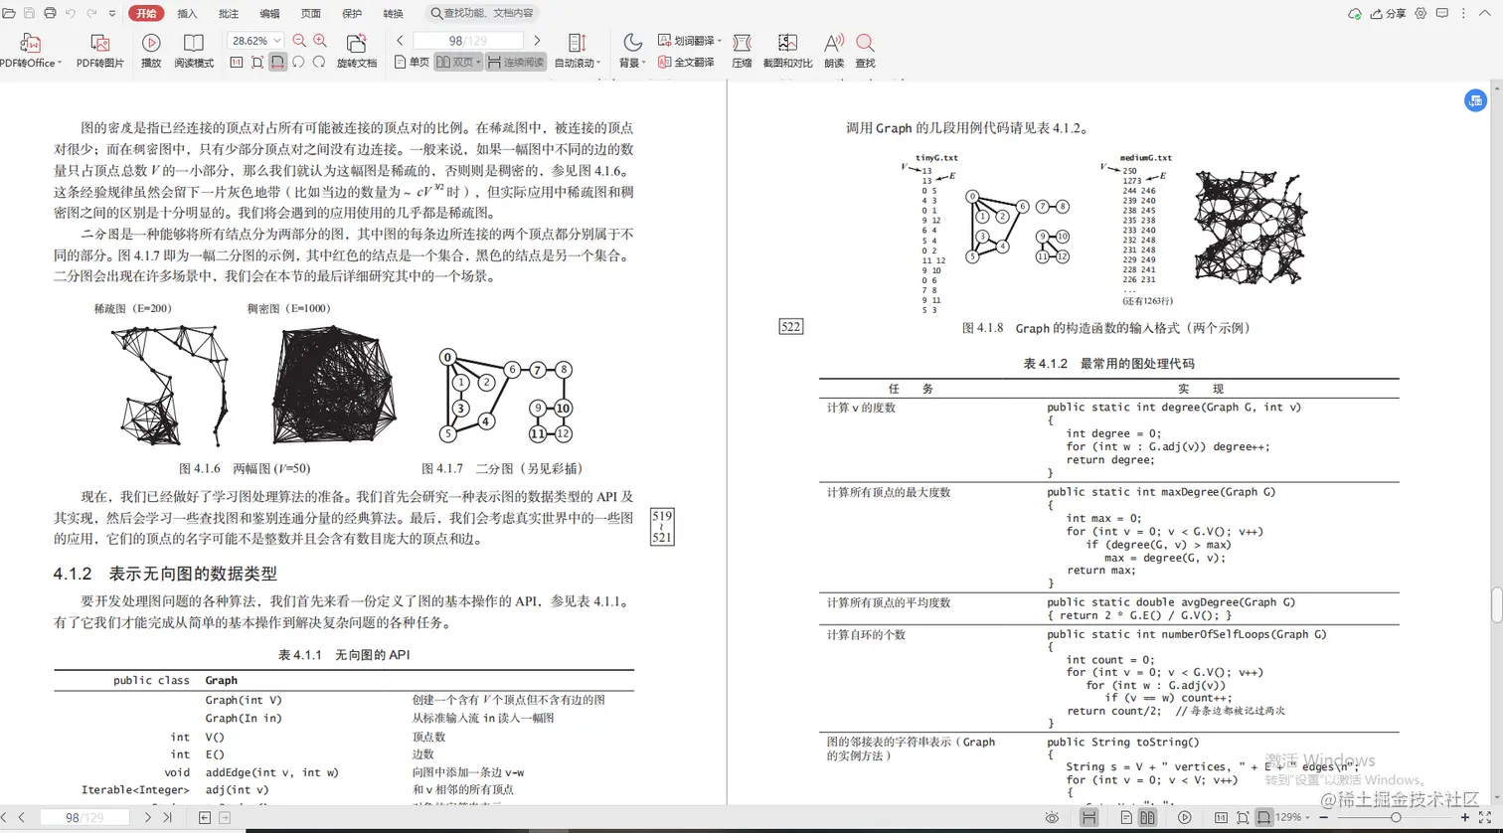Screen dimensions: 1503x833
Task: Click the 查找功能、文档内容 search box
Action: click(x=482, y=14)
